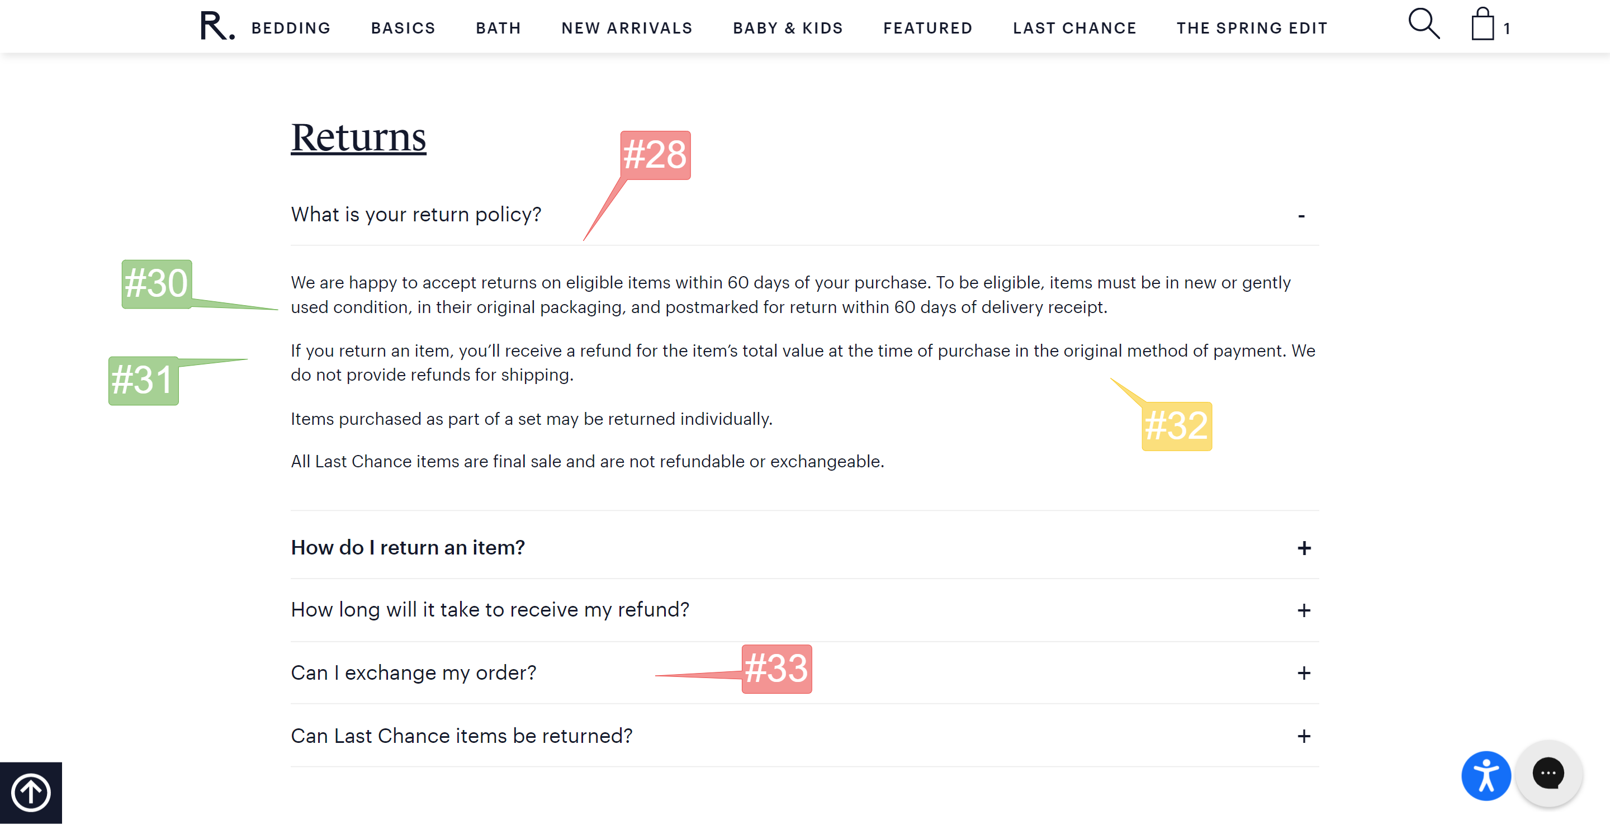Click 'How long will it take to receive my refund?'
Viewport: 1610px width, 834px height.
(490, 609)
